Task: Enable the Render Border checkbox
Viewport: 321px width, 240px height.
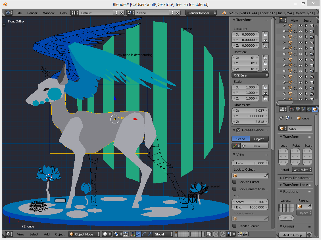Action: pos(234,226)
